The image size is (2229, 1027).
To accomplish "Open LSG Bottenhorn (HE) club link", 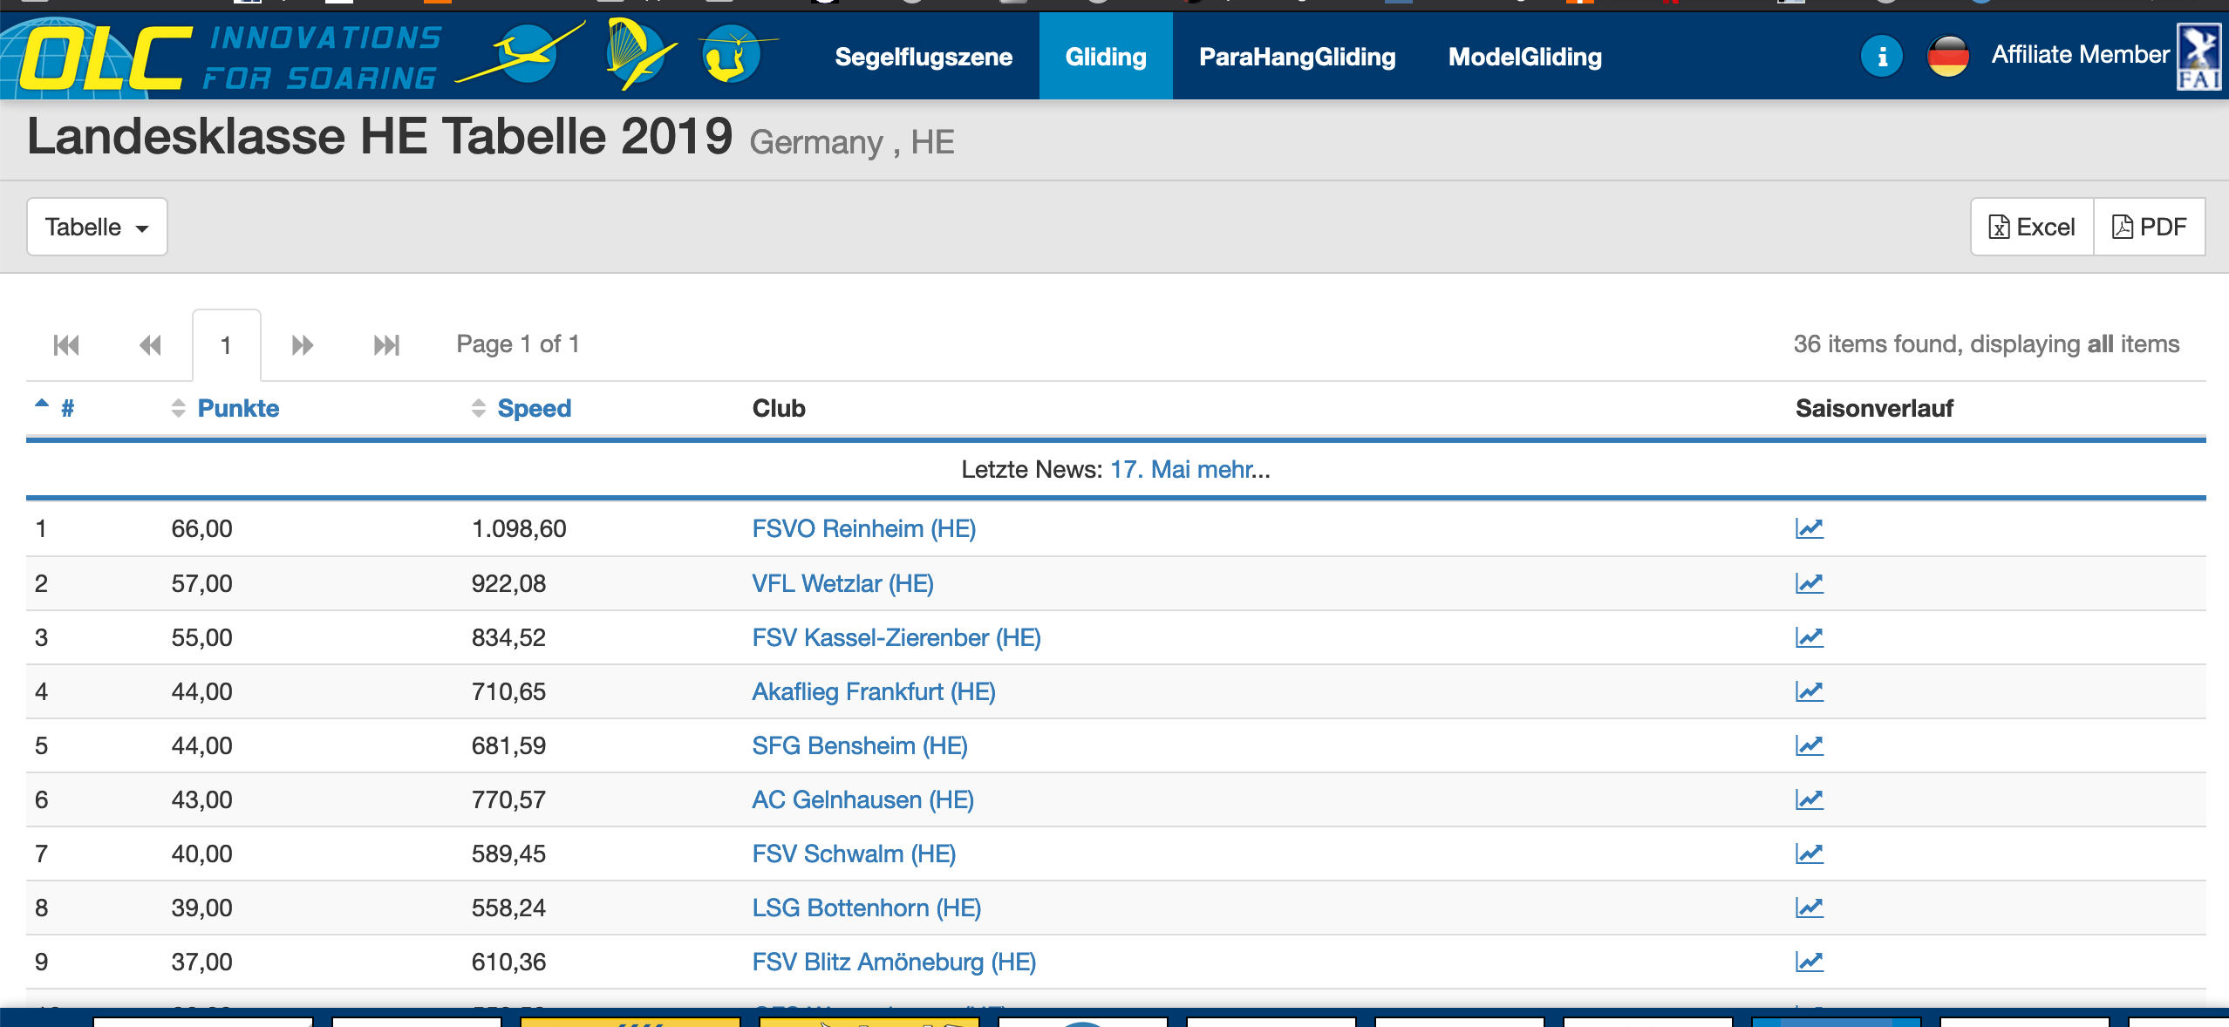I will [x=867, y=908].
